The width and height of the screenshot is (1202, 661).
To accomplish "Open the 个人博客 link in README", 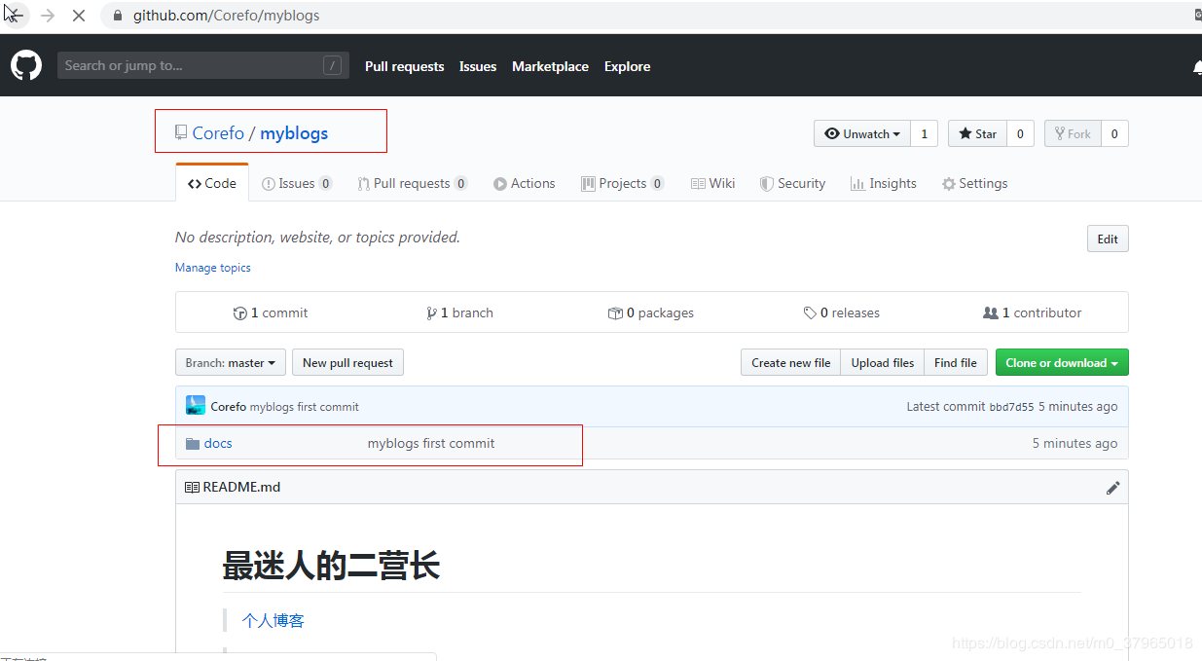I will (x=273, y=621).
